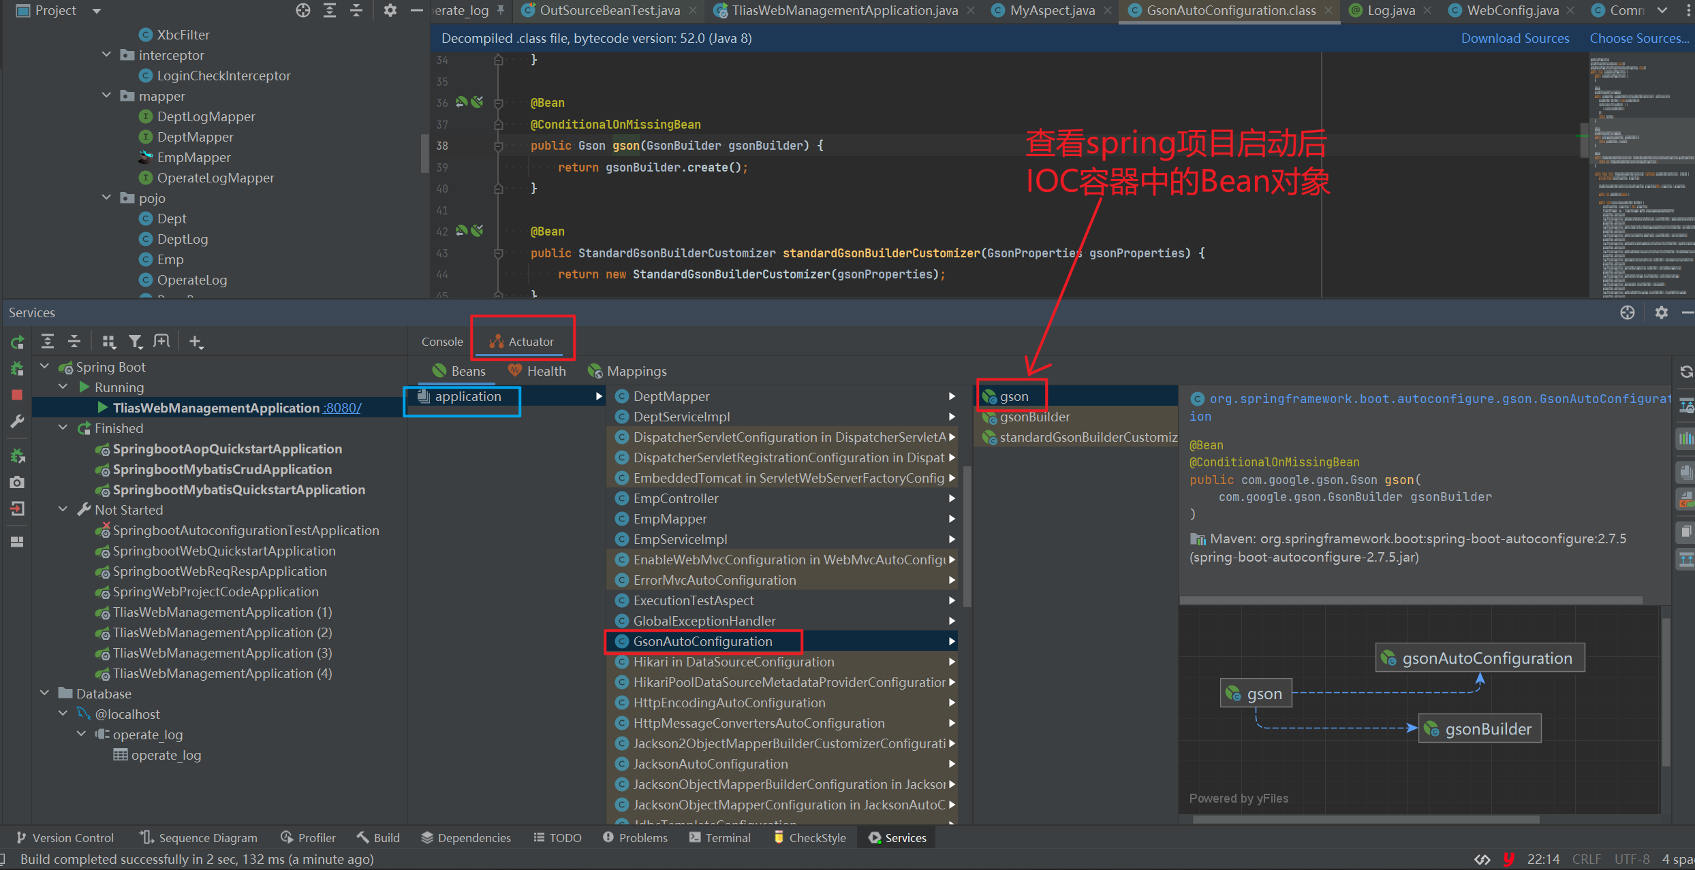
Task: Click the camera thread dump icon
Action: pyautogui.click(x=17, y=483)
